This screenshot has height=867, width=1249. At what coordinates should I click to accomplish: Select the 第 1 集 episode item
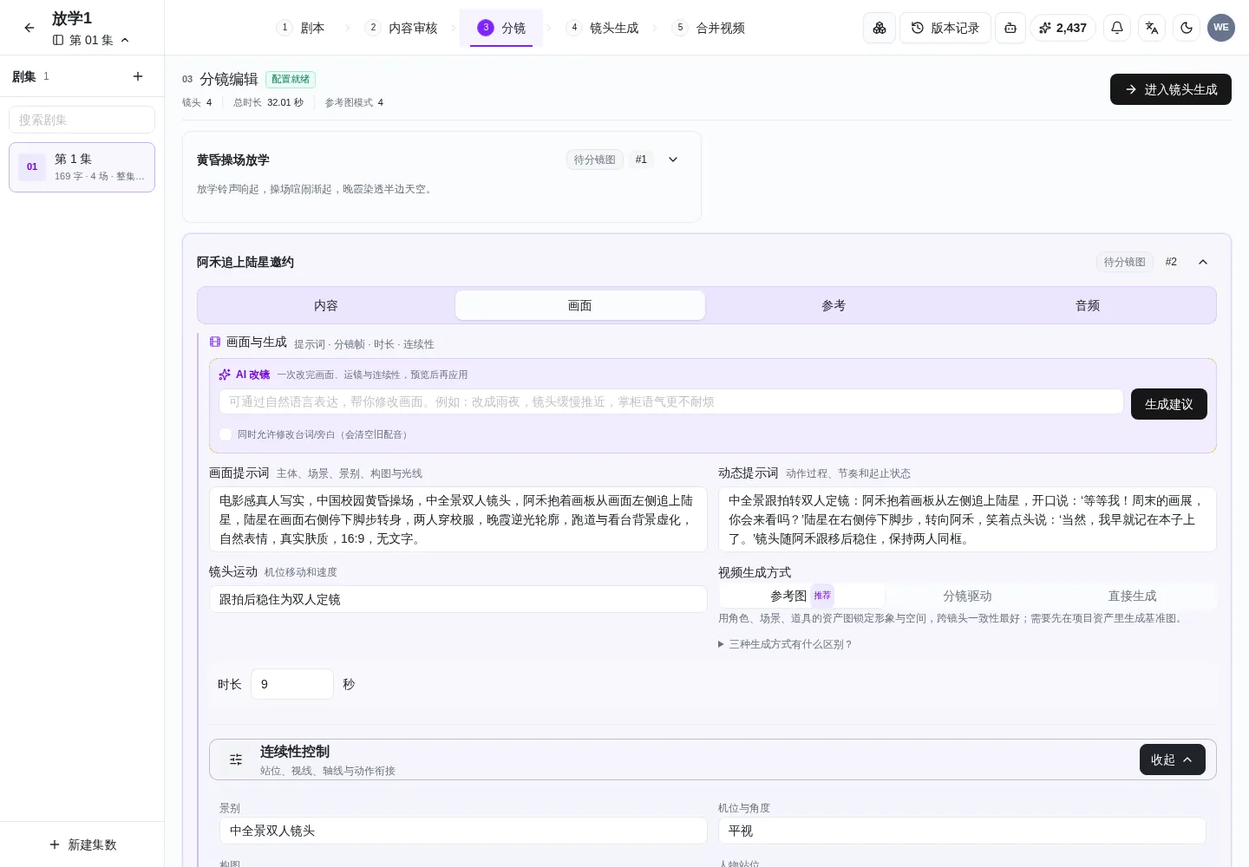[x=82, y=167]
